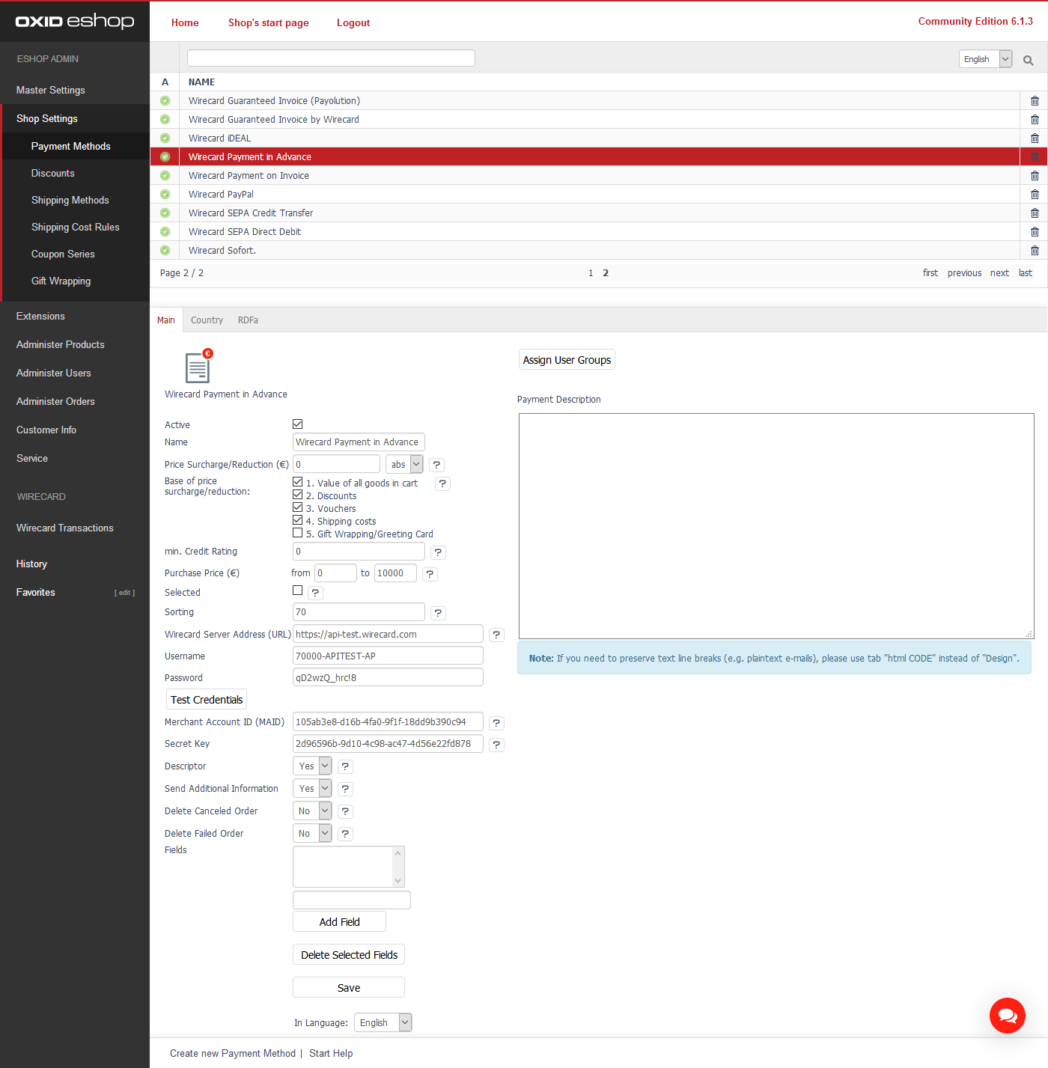Screen dimensions: 1048x1068
Task: Delete Wirecard SEPA Direct Debit via trash icon
Action: click(x=1035, y=232)
